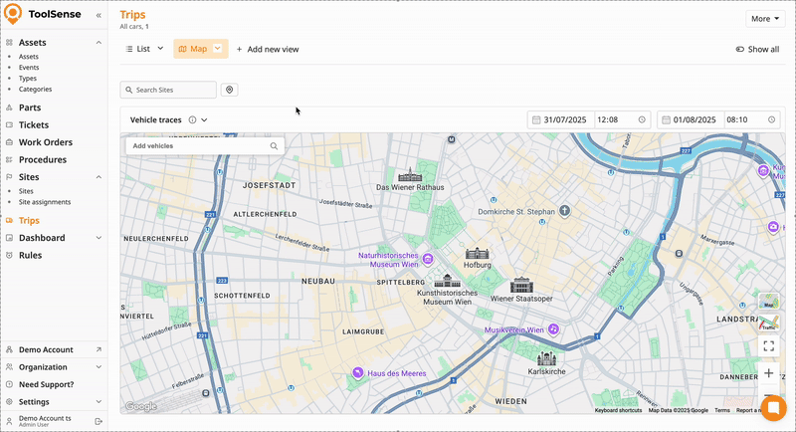Switch to the List view tab
This screenshot has height=432, width=796.
click(143, 49)
